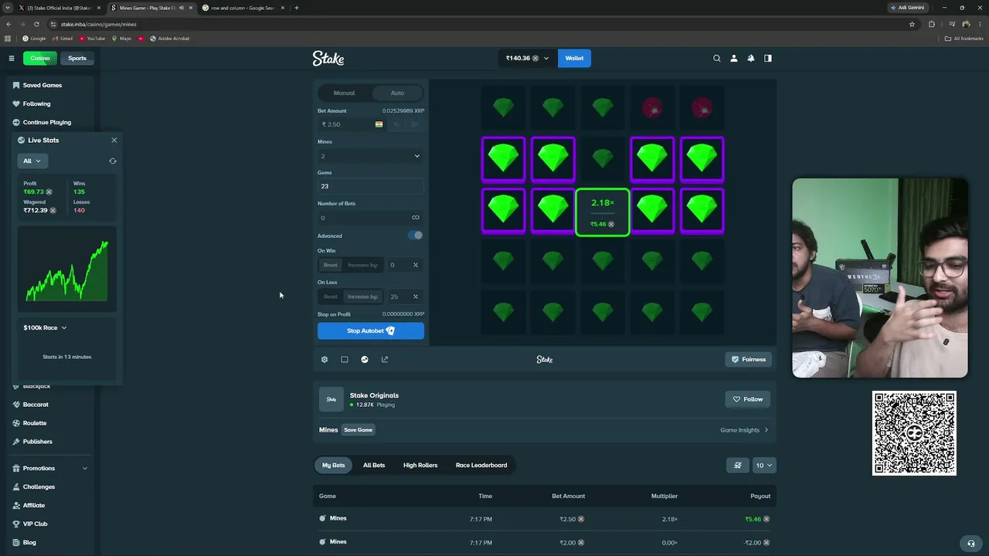The width and height of the screenshot is (989, 556).
Task: Select Manual betting mode
Action: (345, 93)
